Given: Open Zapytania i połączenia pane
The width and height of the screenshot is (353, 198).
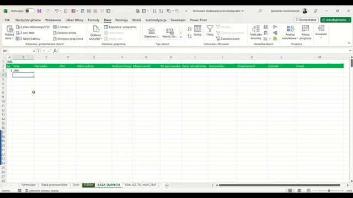Looking at the screenshot, I should pyautogui.click(x=120, y=27).
